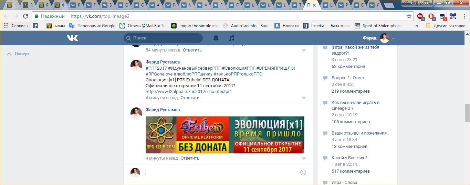Open topic Какой у Вас Ник ?

pos(349,158)
